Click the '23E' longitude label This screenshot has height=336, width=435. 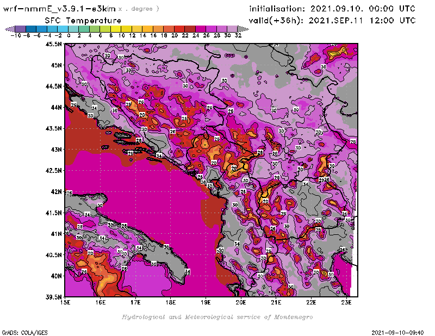pyautogui.click(x=346, y=302)
